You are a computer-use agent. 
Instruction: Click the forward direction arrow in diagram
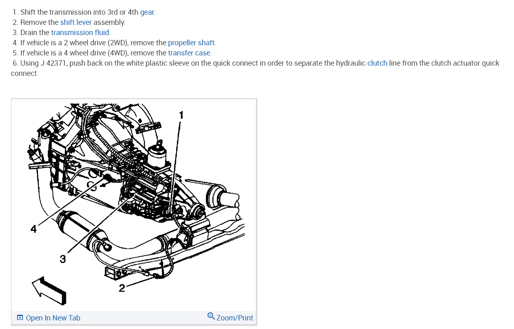pos(49,290)
